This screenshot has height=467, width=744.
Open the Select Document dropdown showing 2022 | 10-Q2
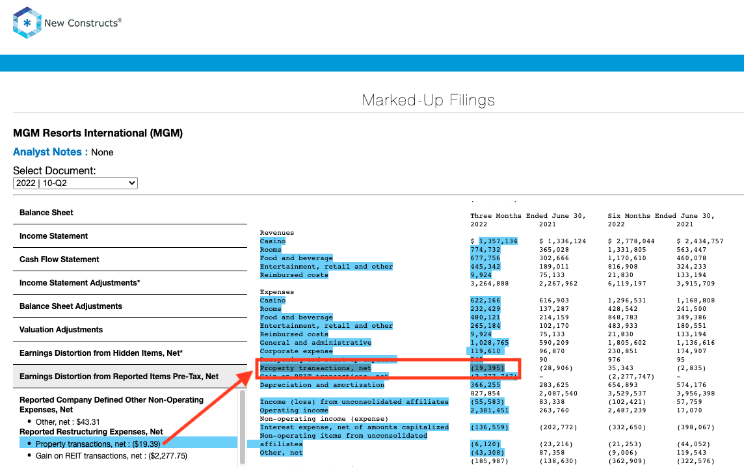75,183
